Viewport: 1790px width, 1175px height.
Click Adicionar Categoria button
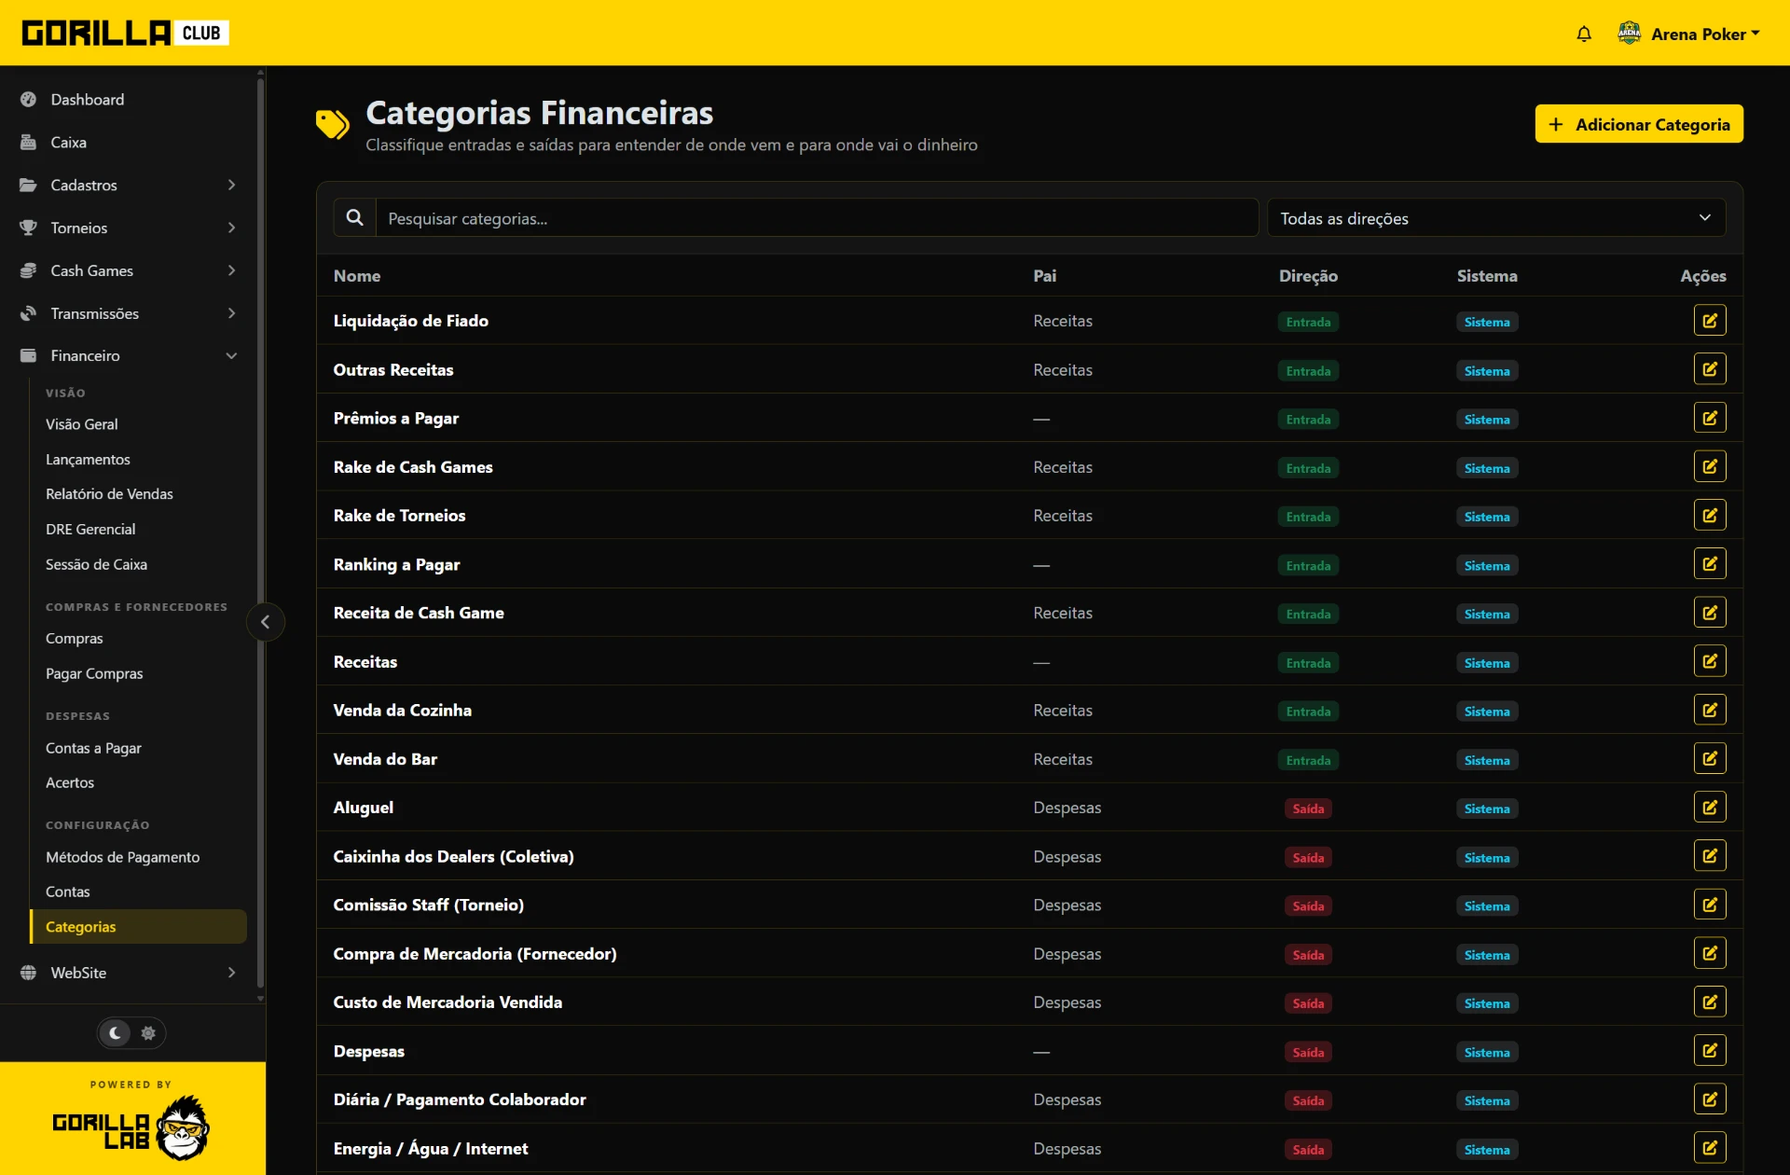tap(1639, 124)
